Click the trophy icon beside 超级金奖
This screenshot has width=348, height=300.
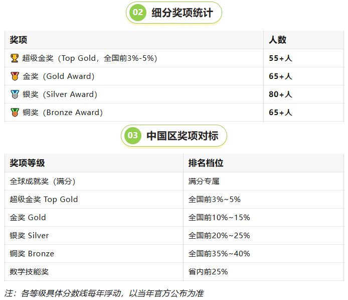[x=15, y=58]
